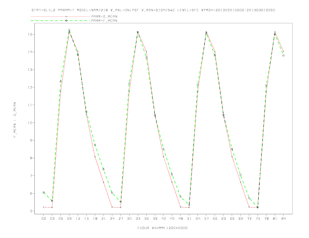Viewport: 309px width, 238px height.
Task: Click the x-axis tick label 42
Action: point(163,219)
